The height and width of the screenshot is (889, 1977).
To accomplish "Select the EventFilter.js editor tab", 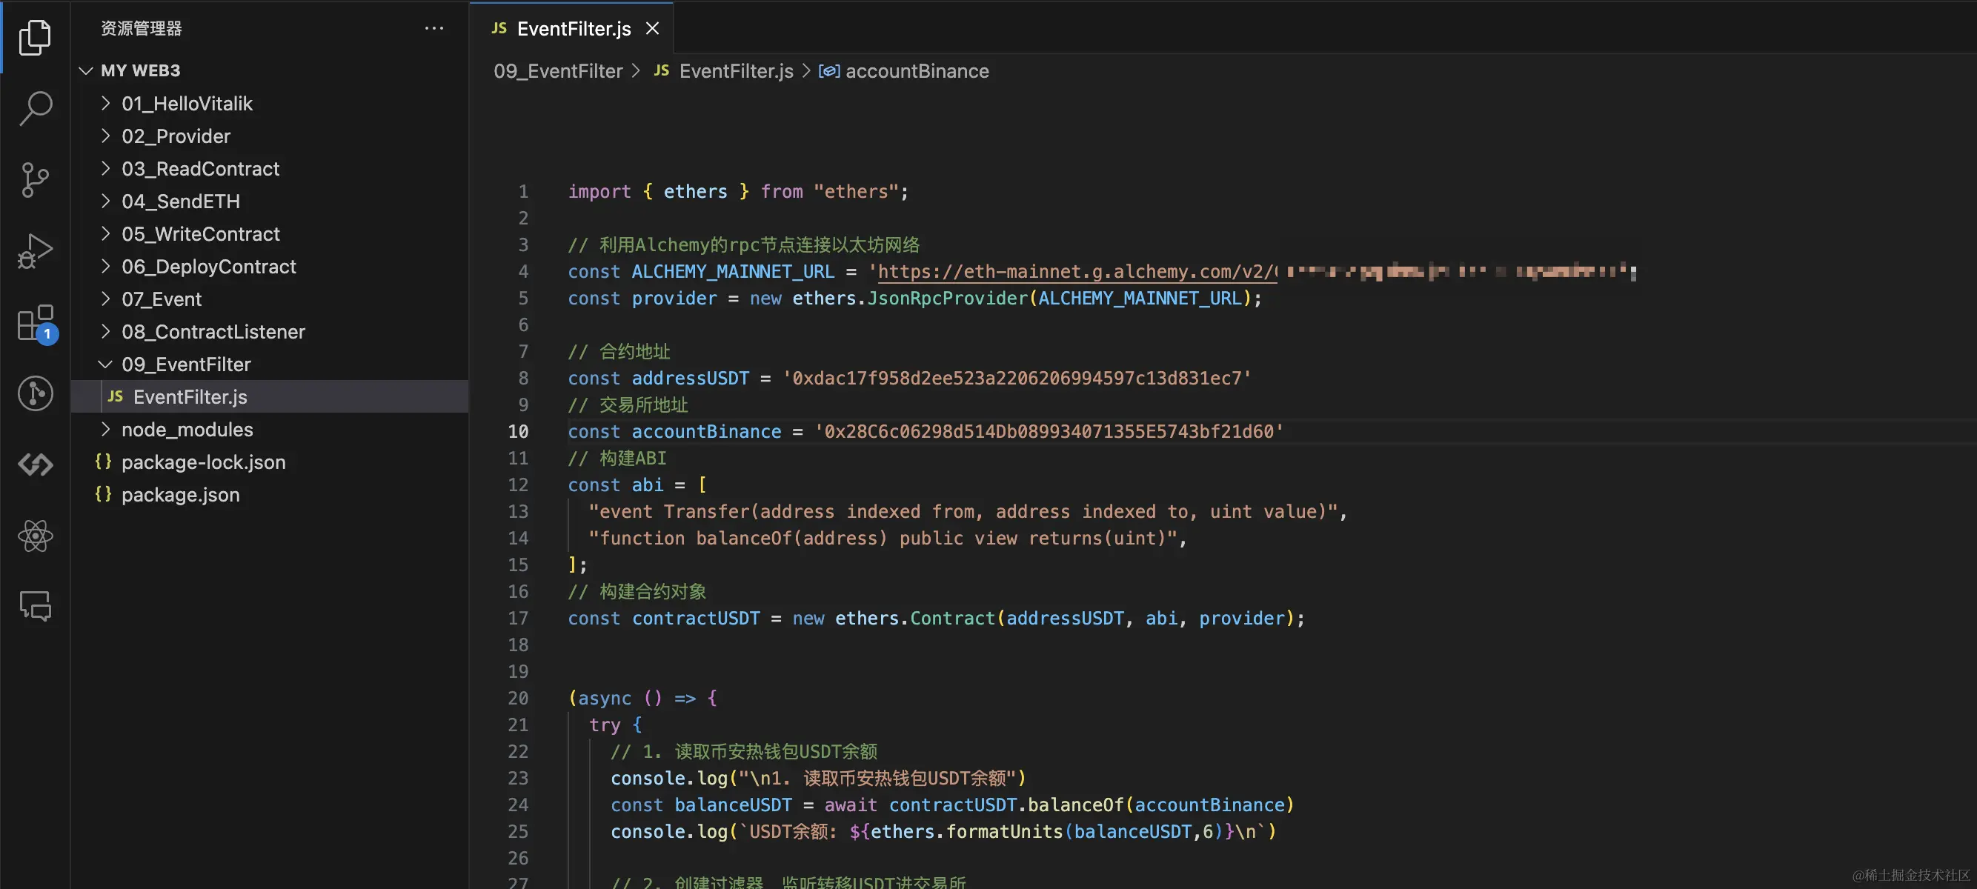I will 573,28.
